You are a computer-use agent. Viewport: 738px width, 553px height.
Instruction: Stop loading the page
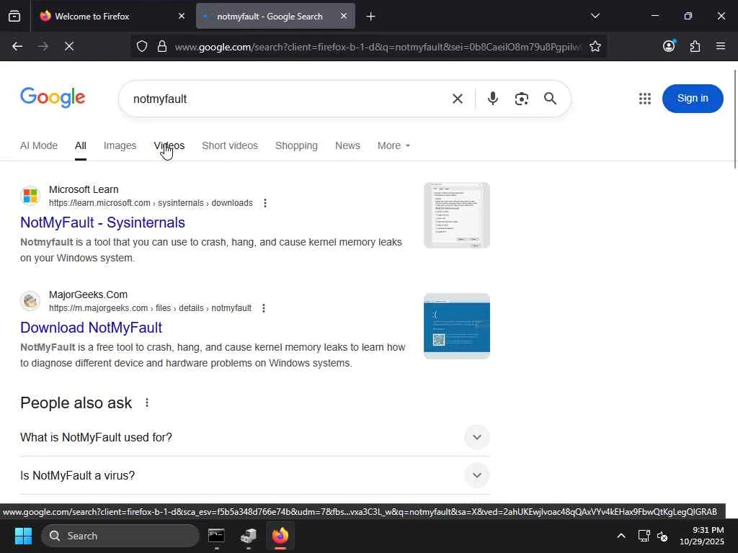coord(69,46)
